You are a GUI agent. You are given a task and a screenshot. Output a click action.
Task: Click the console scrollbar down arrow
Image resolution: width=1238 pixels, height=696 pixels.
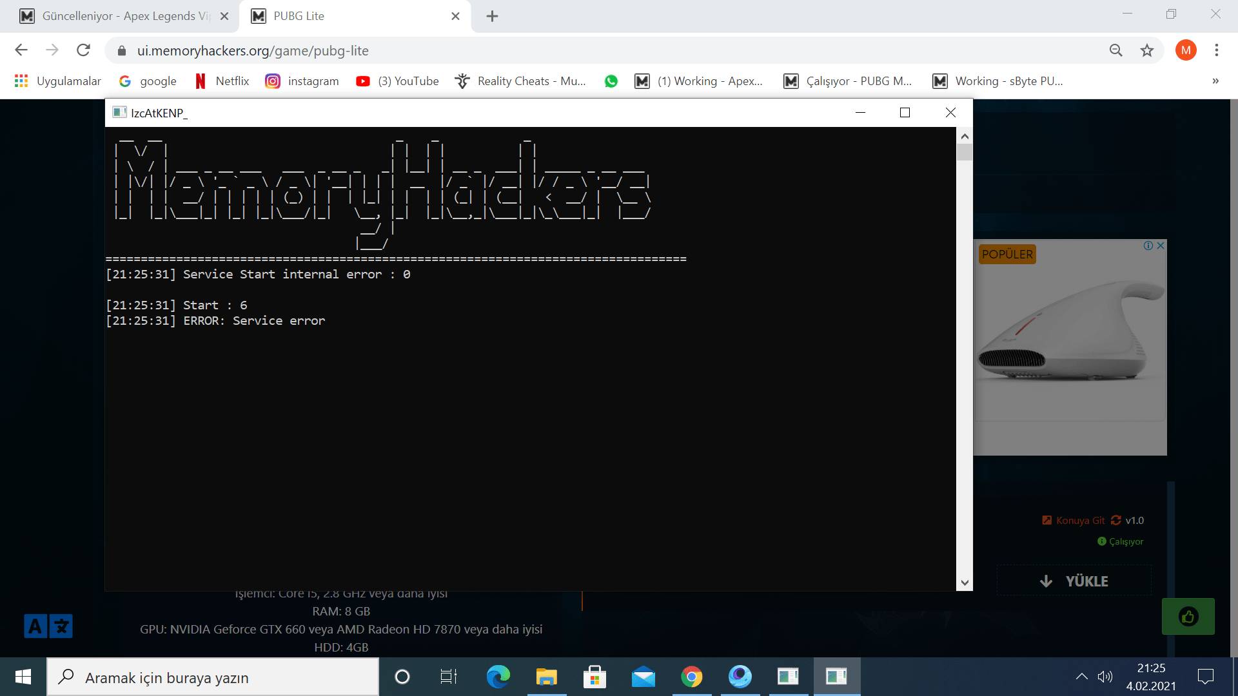pyautogui.click(x=965, y=583)
